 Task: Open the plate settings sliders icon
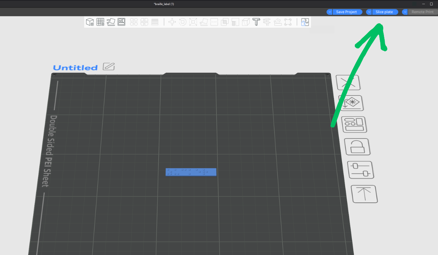(x=360, y=169)
